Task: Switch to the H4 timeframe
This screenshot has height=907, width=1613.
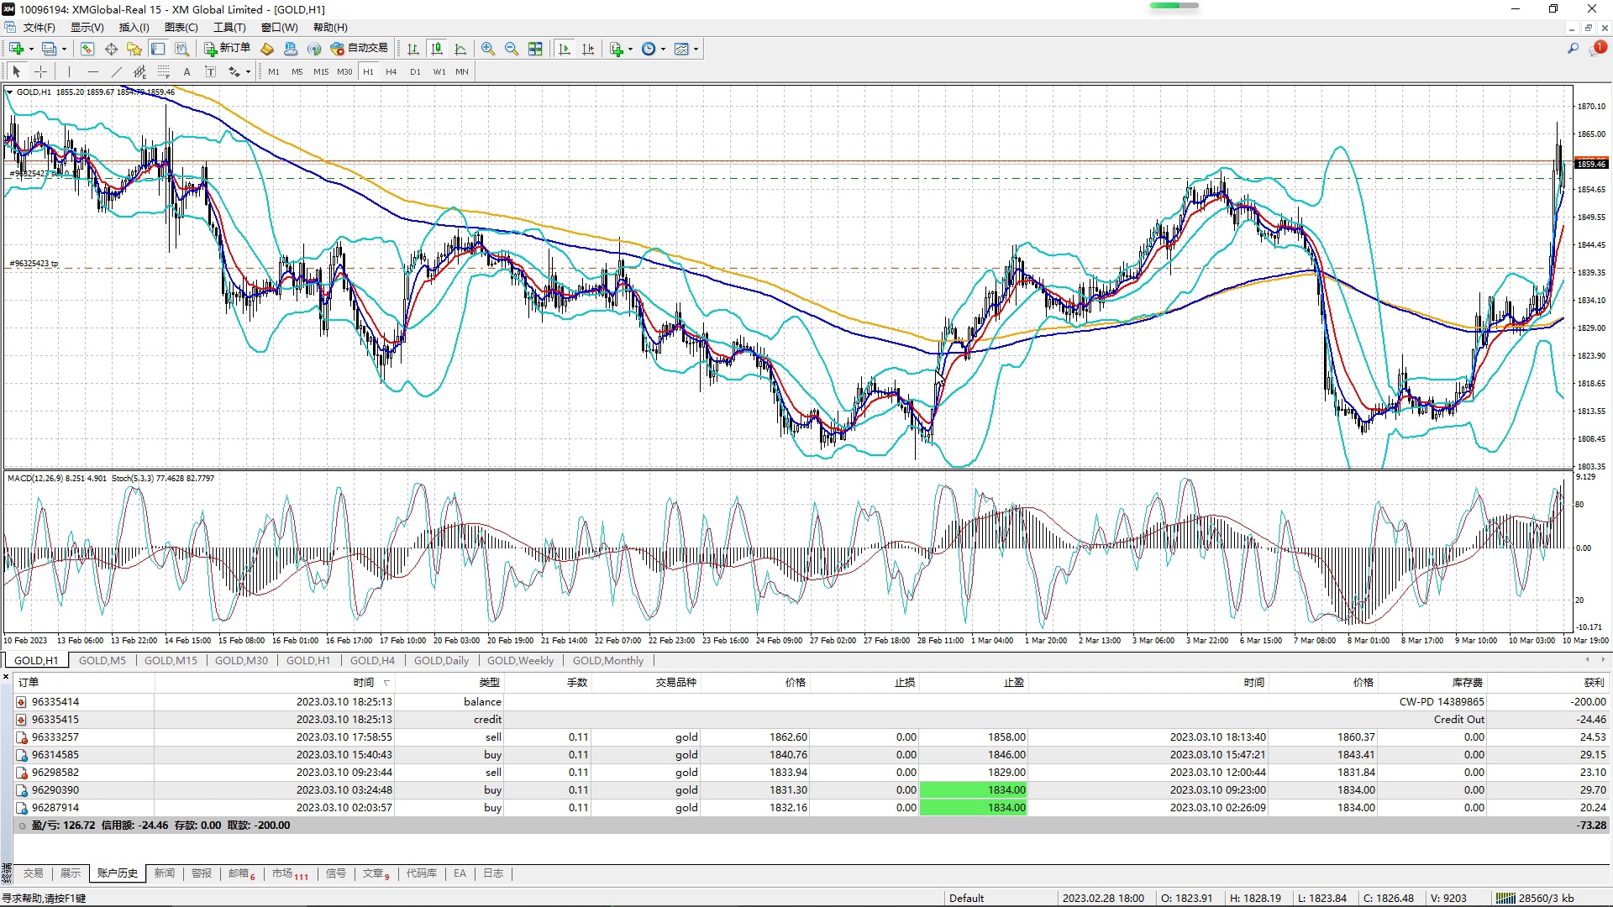Action: coord(391,72)
